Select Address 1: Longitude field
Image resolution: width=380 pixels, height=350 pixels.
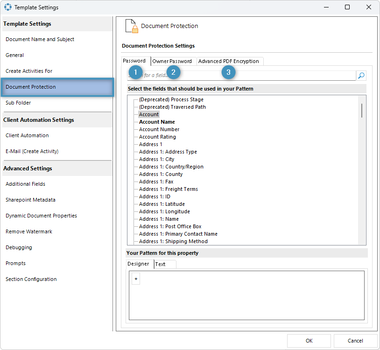[x=164, y=212]
